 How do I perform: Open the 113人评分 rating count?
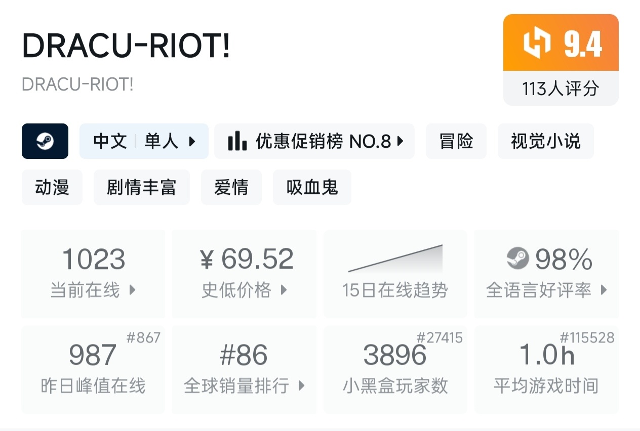pyautogui.click(x=561, y=89)
